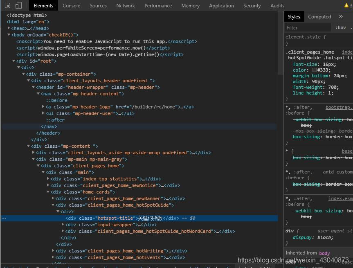353x268 pixels.
Task: Toggle the device toolbar icon
Action: coord(18,5)
